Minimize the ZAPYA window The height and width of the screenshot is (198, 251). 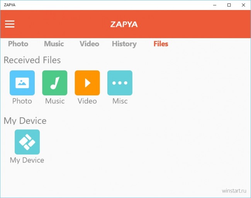tap(215, 5)
